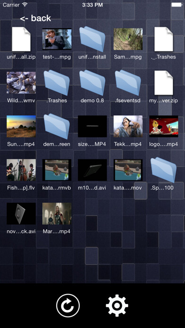Image resolution: width=185 pixels, height=328 pixels.
Task: Tap the Carrier status text
Action: [x=11, y=5]
